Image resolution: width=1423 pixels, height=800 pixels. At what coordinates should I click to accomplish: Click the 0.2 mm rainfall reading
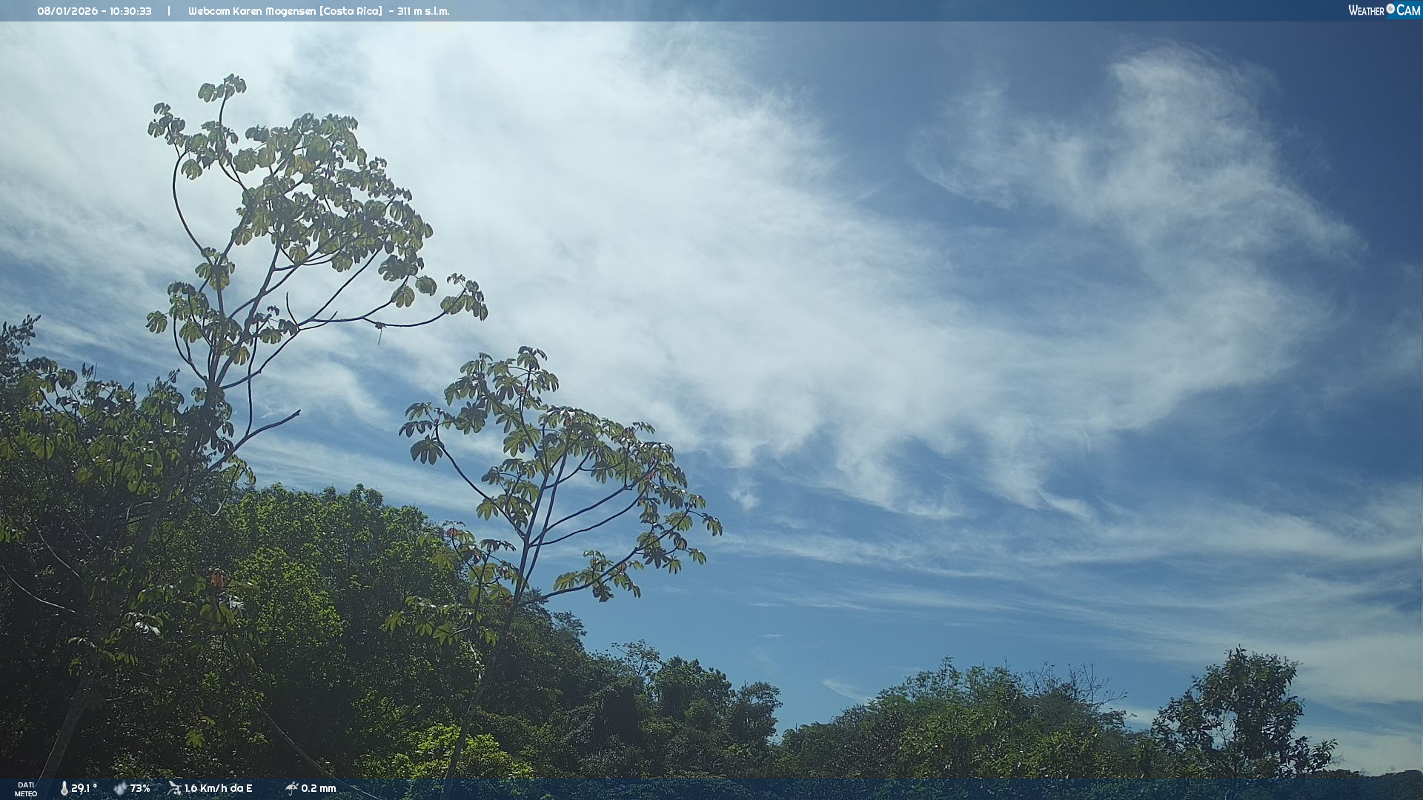pos(319,789)
